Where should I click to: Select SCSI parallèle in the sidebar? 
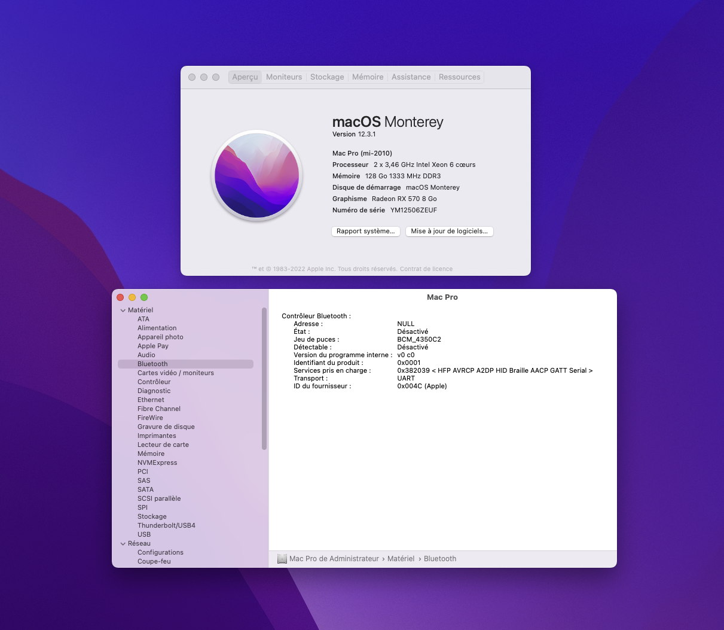[x=159, y=498]
